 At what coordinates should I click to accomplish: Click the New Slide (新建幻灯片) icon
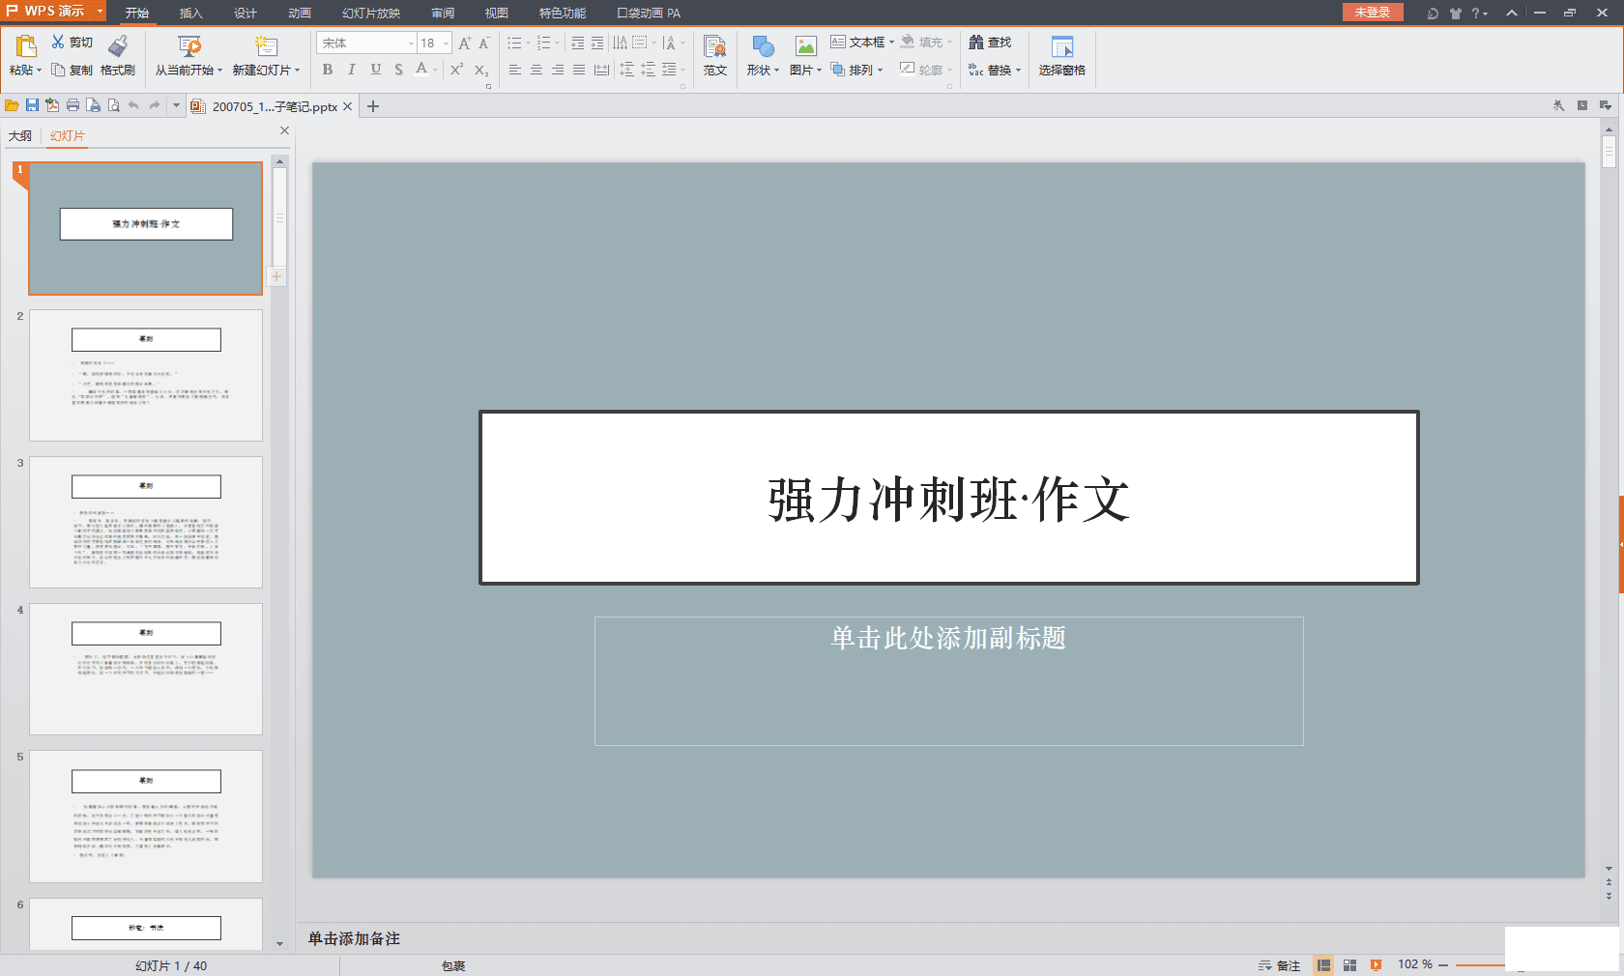coord(266,45)
